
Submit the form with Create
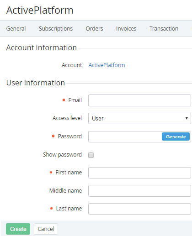tap(18, 229)
